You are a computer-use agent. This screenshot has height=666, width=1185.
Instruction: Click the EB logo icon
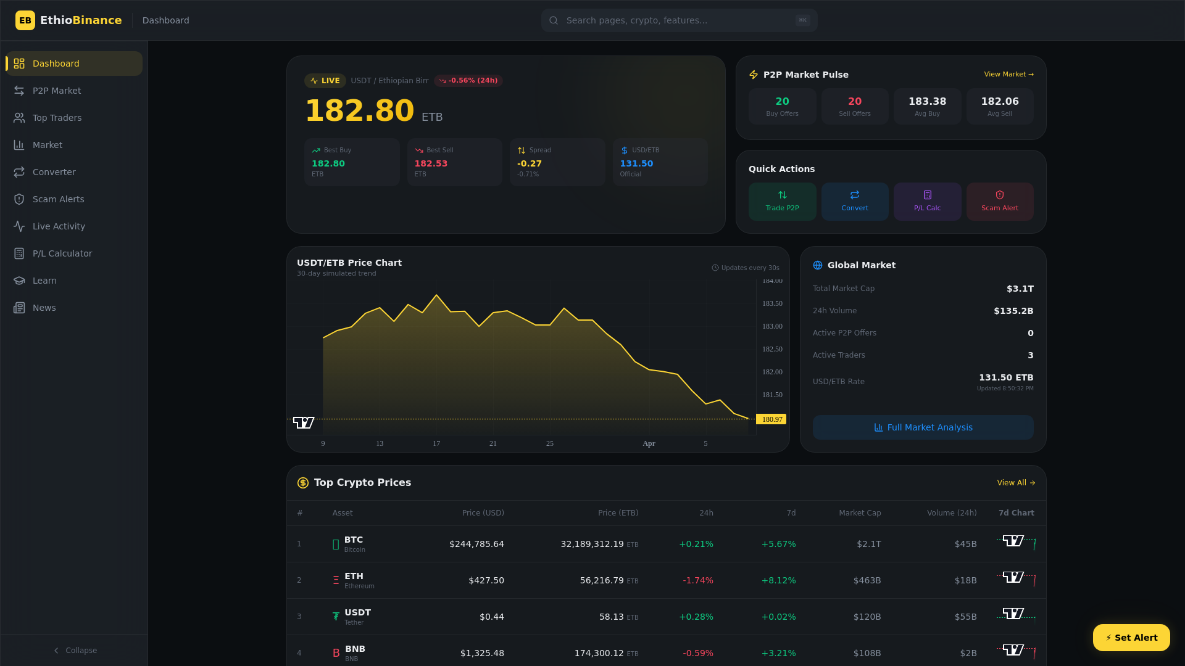coord(25,20)
